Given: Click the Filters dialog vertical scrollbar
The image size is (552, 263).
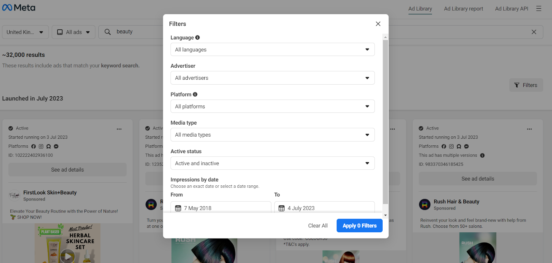Looking at the screenshot, I should [x=385, y=122].
